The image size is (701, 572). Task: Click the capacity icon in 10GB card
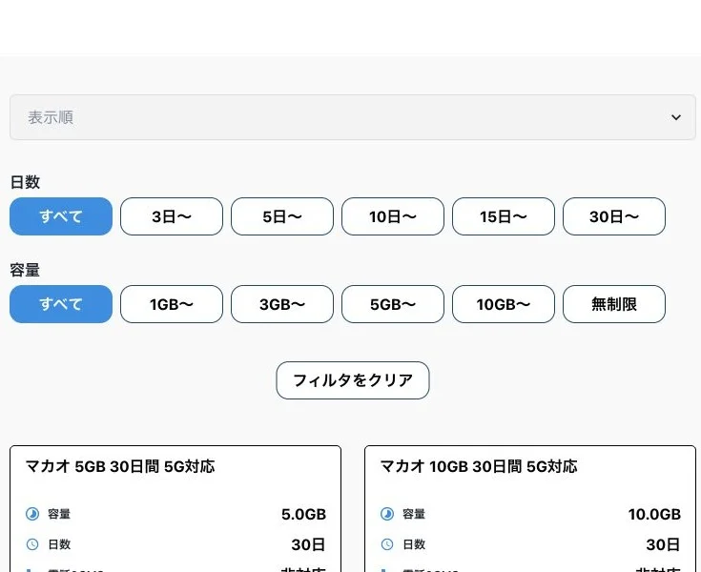coord(387,514)
